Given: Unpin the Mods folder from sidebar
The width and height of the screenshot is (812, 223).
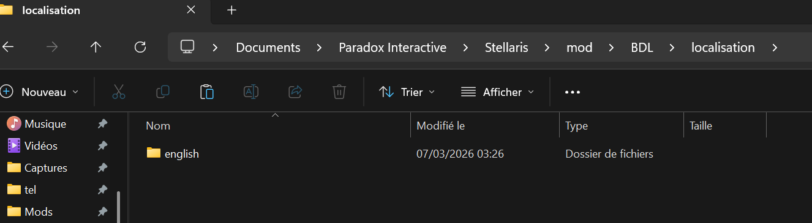Looking at the screenshot, I should [x=103, y=212].
